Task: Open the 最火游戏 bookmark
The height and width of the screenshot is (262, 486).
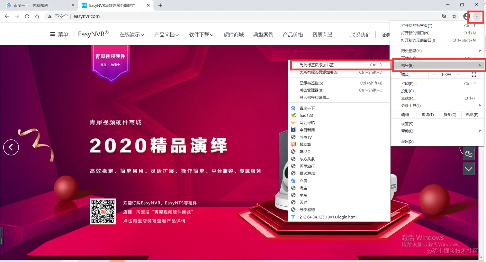Action: point(339,173)
